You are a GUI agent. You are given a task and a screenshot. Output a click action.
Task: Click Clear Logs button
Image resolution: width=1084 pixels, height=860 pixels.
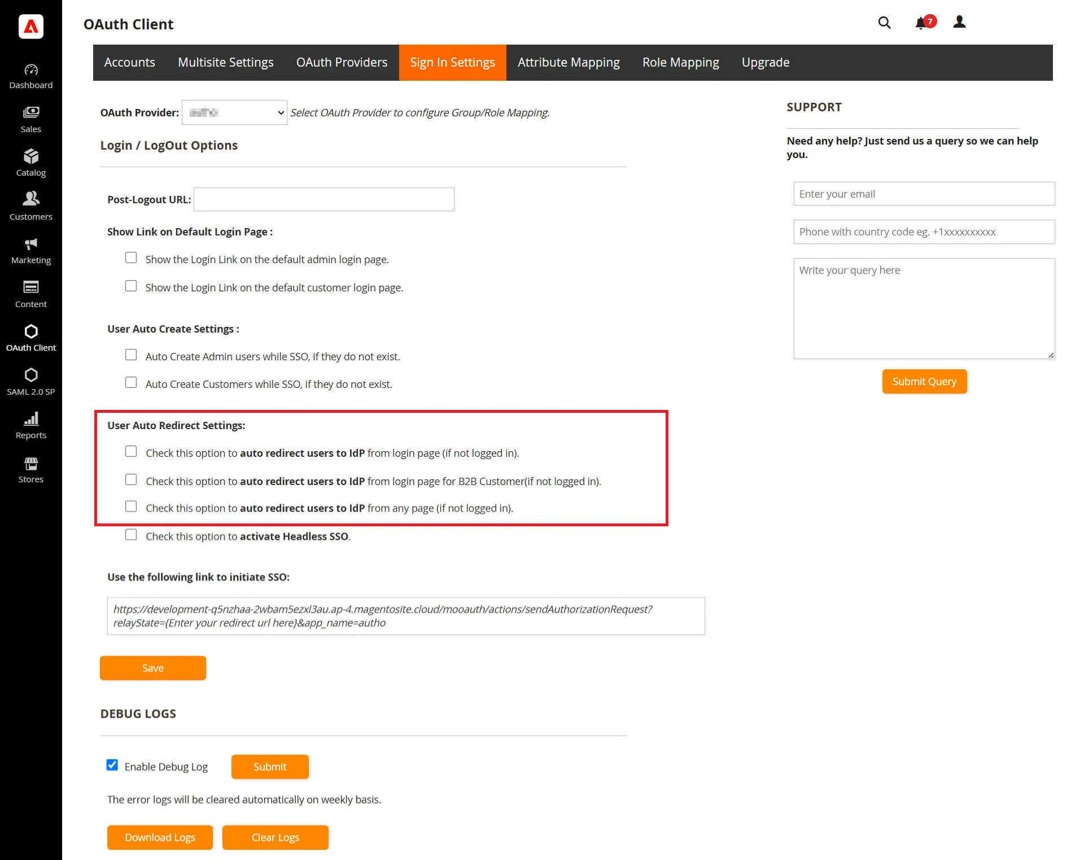click(x=276, y=837)
